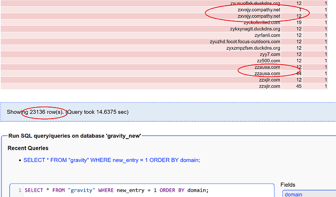Click the 'Showing 23136 row(s)' message

36,112
